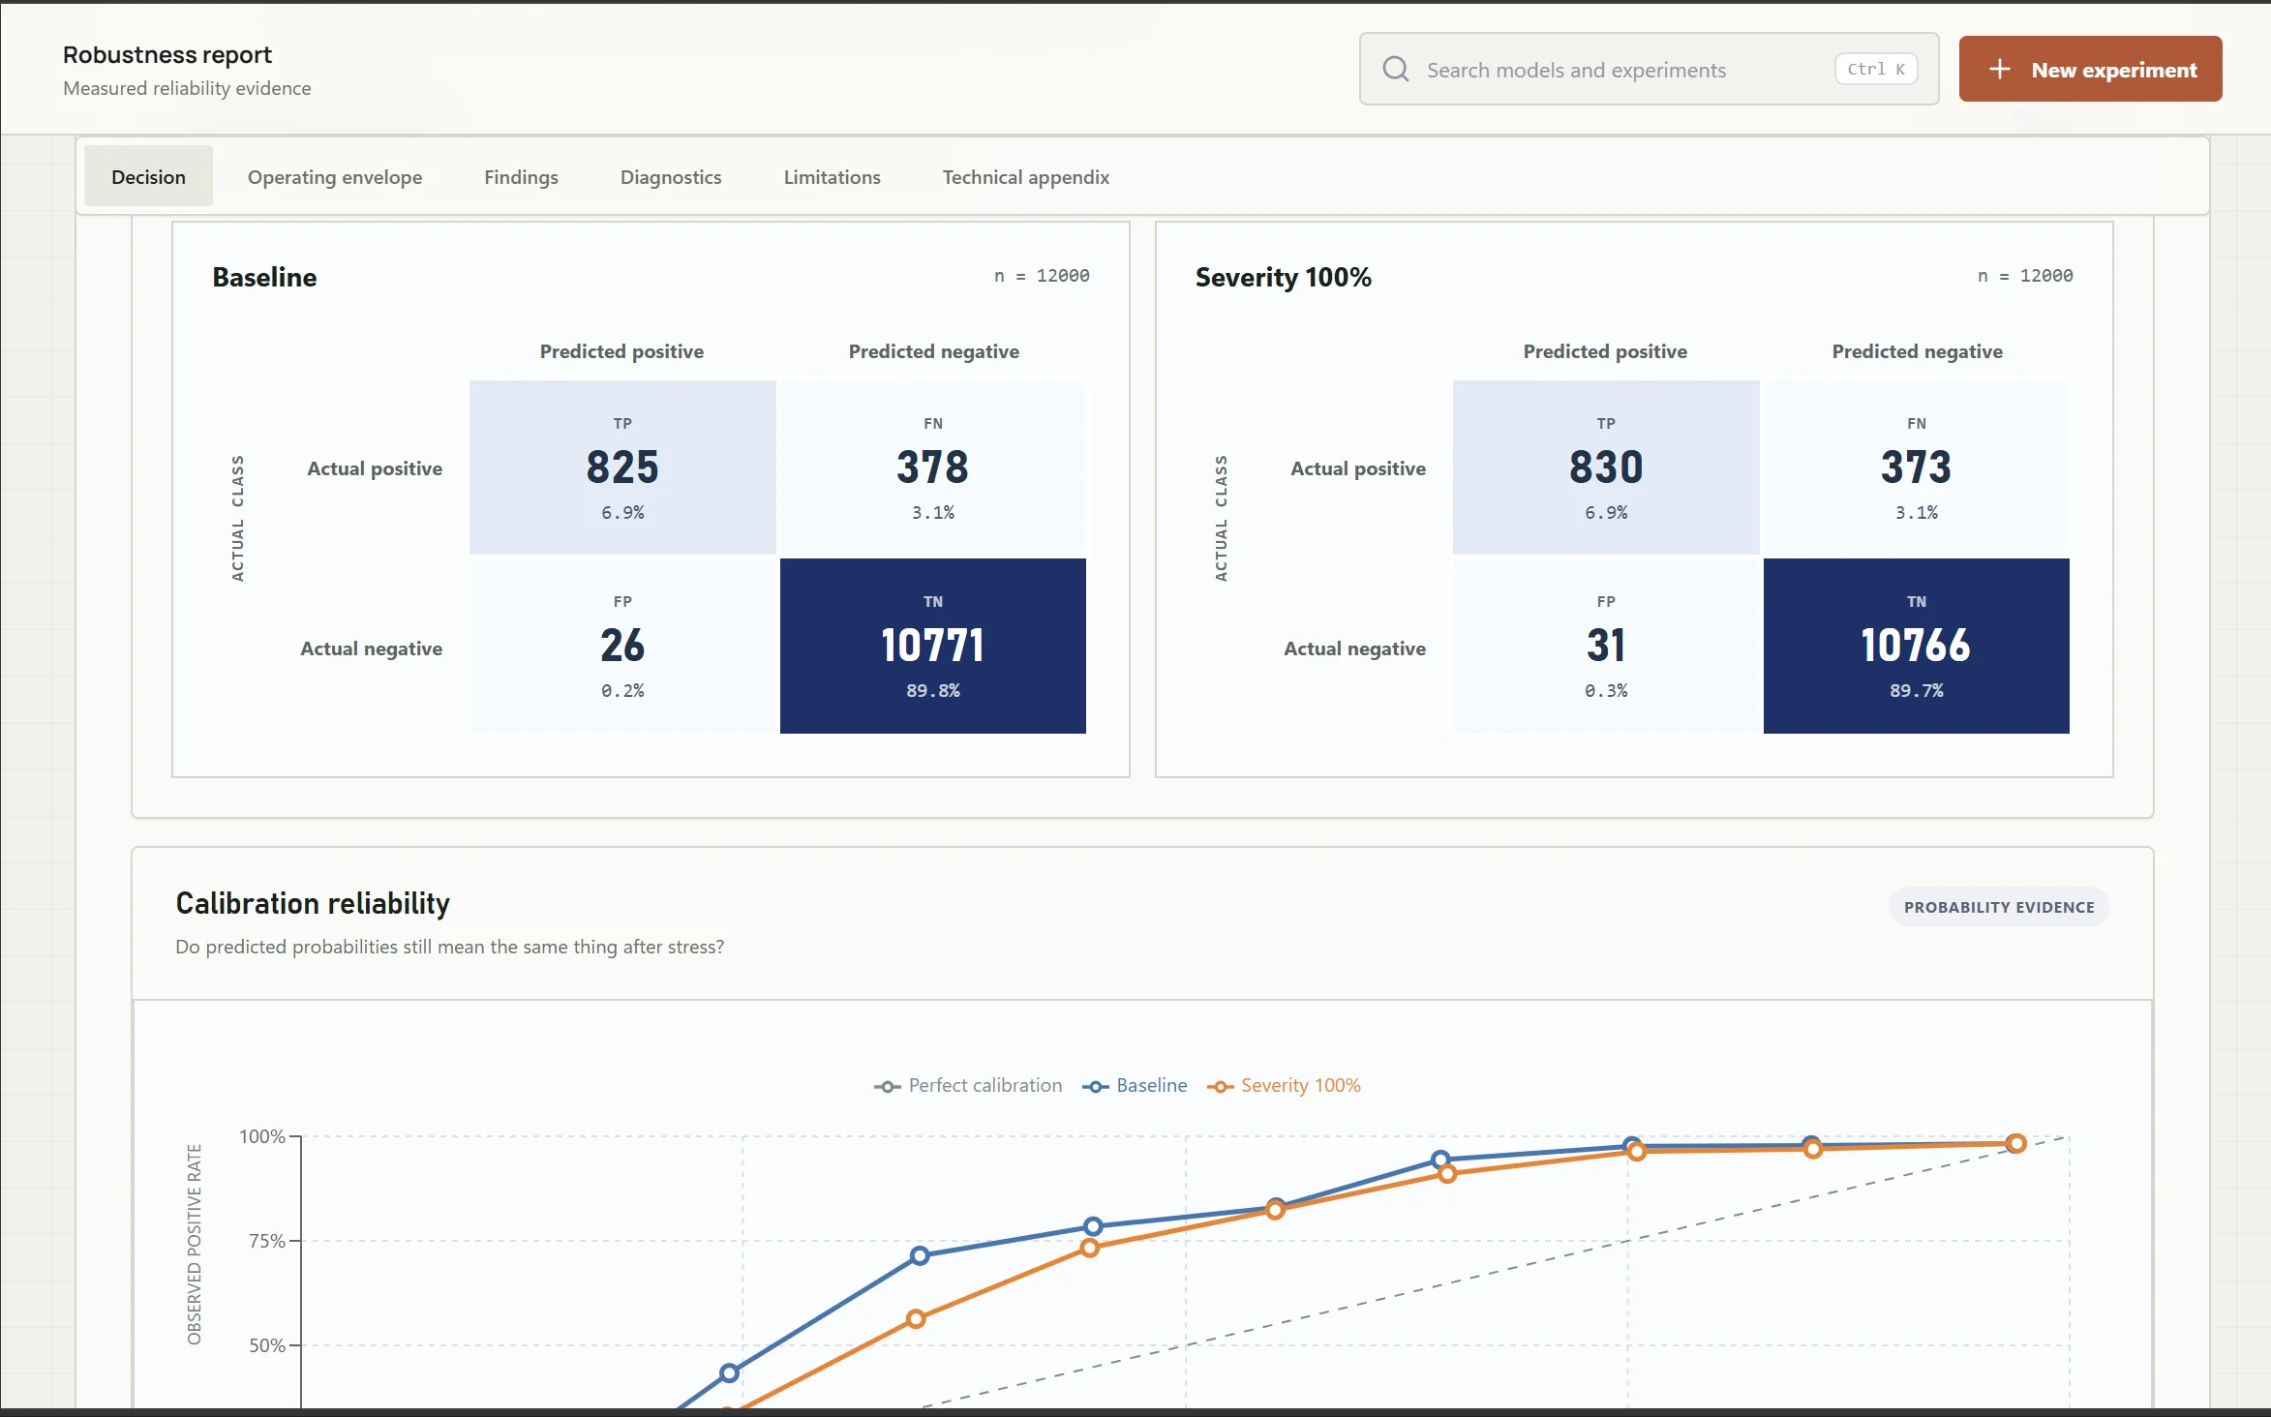The width and height of the screenshot is (2271, 1417).
Task: Click Severity 100%'s n = 12000 sample count
Action: click(2025, 276)
